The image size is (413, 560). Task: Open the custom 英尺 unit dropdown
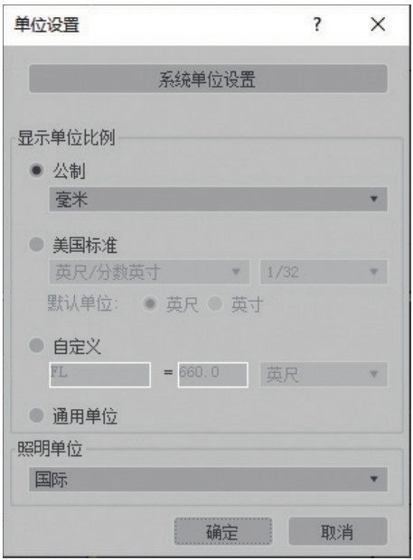pyautogui.click(x=324, y=374)
